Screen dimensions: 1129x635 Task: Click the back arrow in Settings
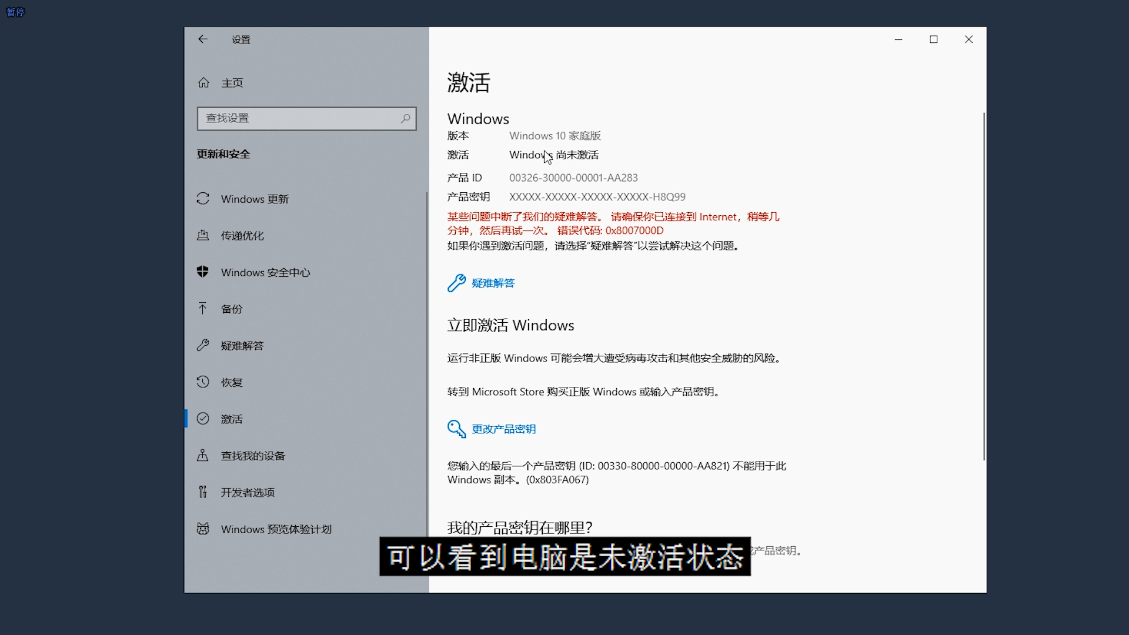[203, 39]
